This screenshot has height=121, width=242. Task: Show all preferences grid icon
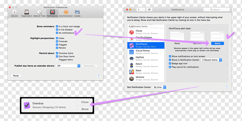click(x=149, y=9)
